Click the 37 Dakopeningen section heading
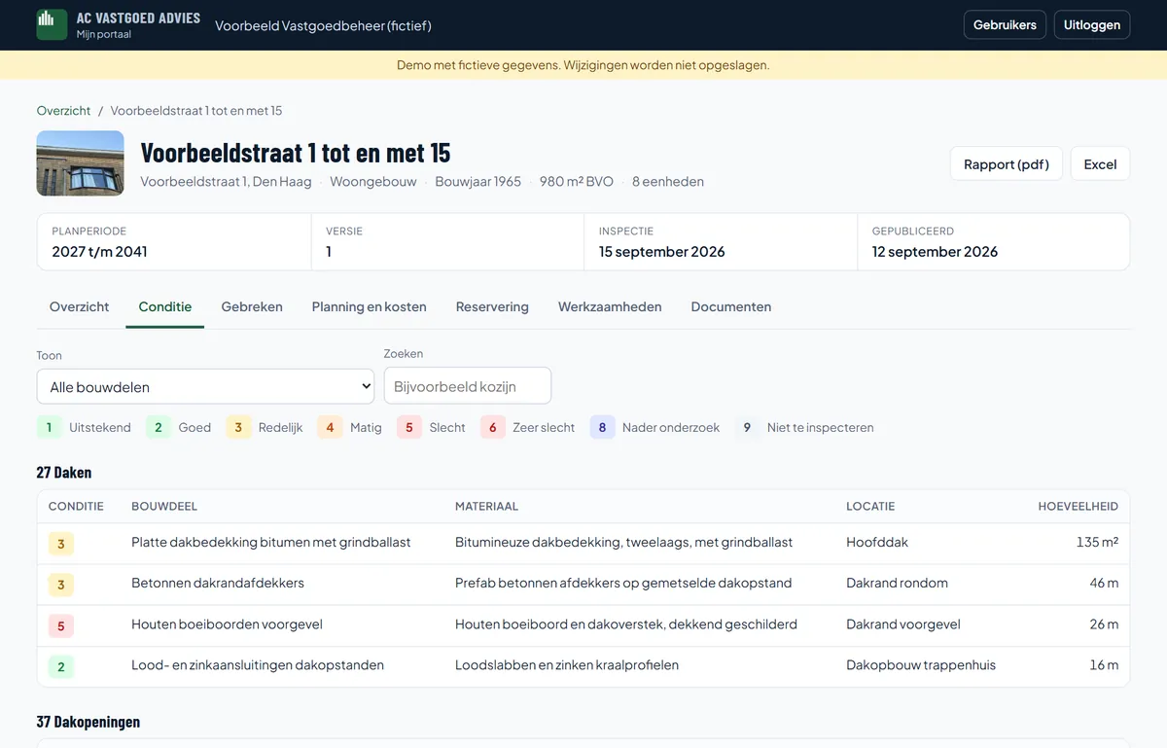This screenshot has height=748, width=1167. click(x=88, y=722)
